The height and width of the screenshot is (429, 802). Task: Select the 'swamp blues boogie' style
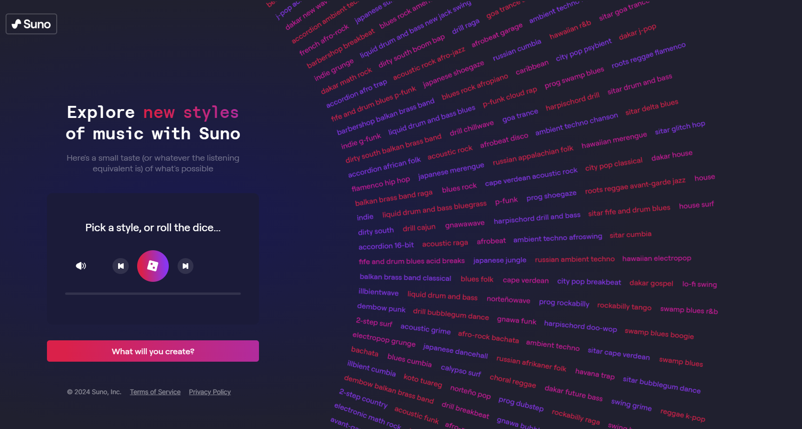[x=659, y=333]
